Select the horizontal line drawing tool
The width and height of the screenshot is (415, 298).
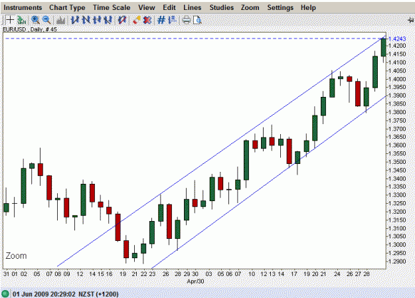(97, 20)
